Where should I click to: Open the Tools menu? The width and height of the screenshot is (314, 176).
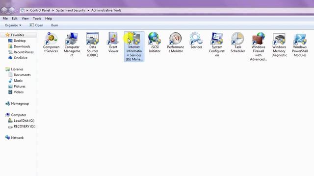coord(37,19)
